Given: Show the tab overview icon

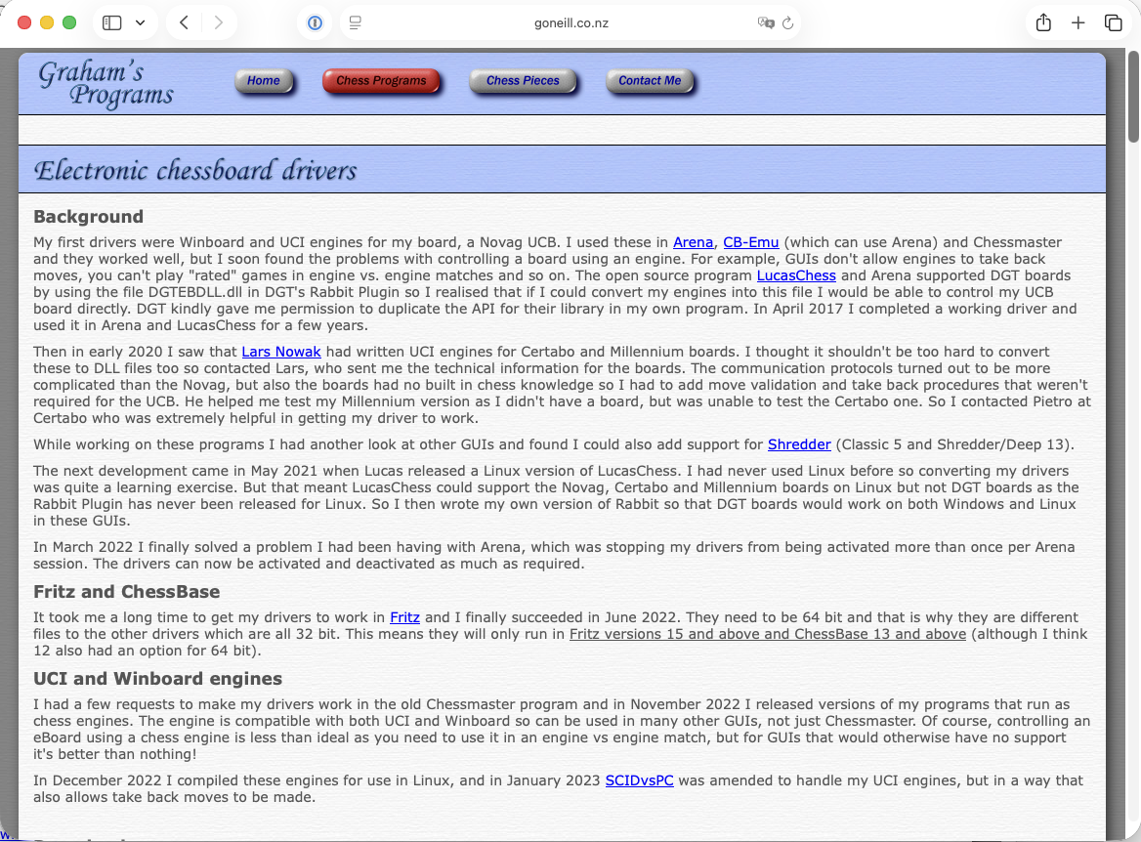Looking at the screenshot, I should (x=1114, y=22).
